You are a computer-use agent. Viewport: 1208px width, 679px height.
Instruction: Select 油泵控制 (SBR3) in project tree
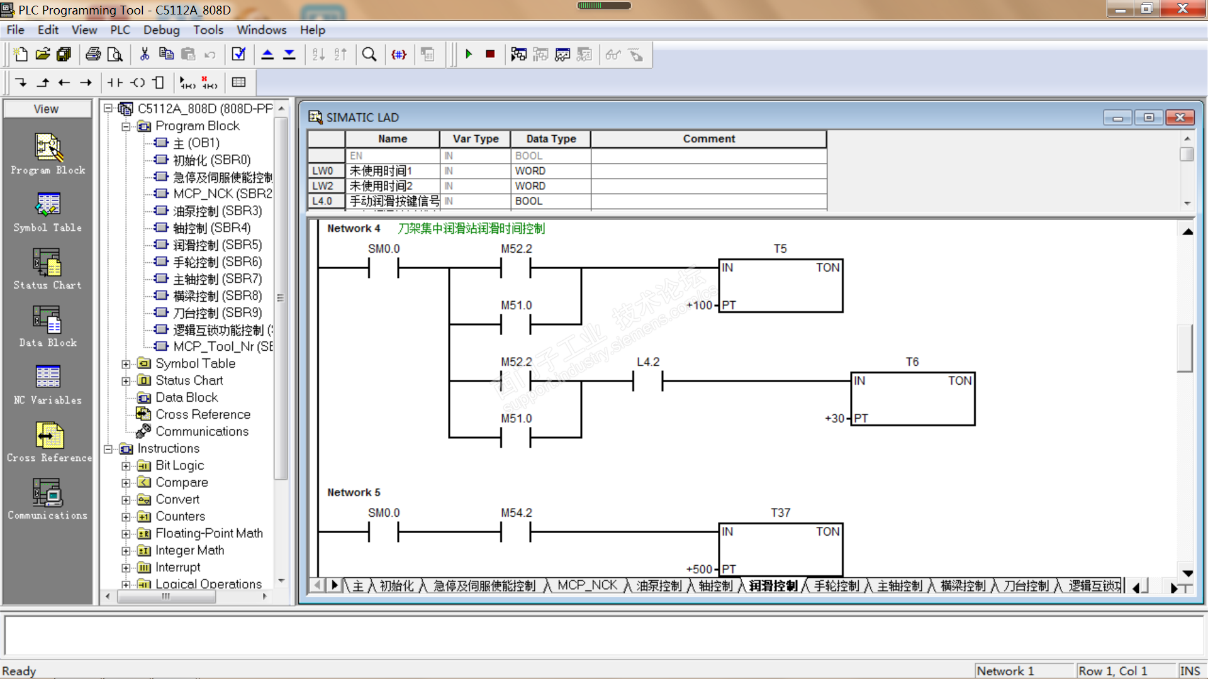point(217,211)
